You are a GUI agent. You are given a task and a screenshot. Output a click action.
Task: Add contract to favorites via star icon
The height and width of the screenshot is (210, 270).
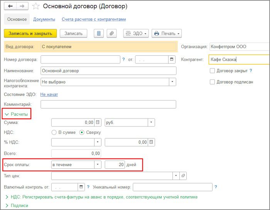click(36, 6)
